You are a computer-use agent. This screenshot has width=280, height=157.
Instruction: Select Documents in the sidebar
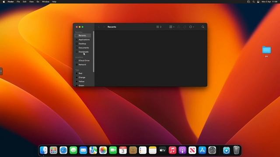(83, 48)
